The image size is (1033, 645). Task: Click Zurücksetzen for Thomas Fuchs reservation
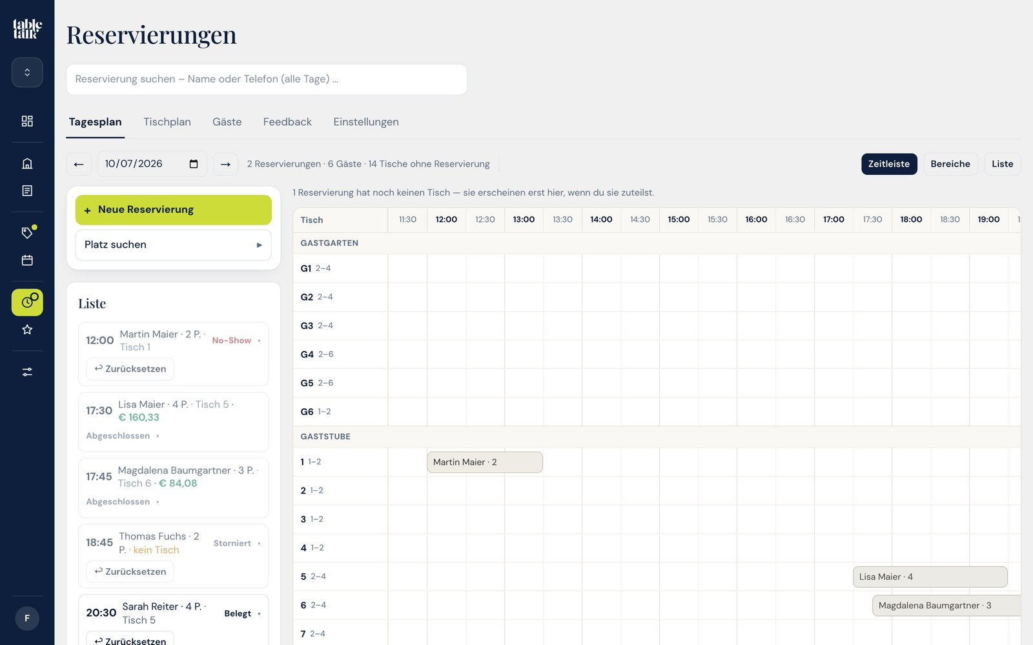[130, 571]
